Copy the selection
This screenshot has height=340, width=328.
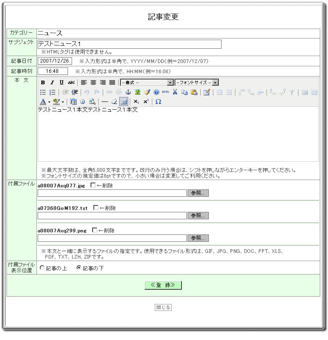185,92
